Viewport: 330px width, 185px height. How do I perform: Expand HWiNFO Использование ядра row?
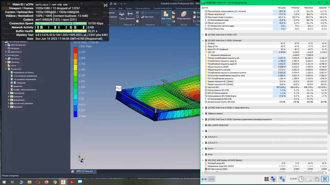(x=206, y=20)
